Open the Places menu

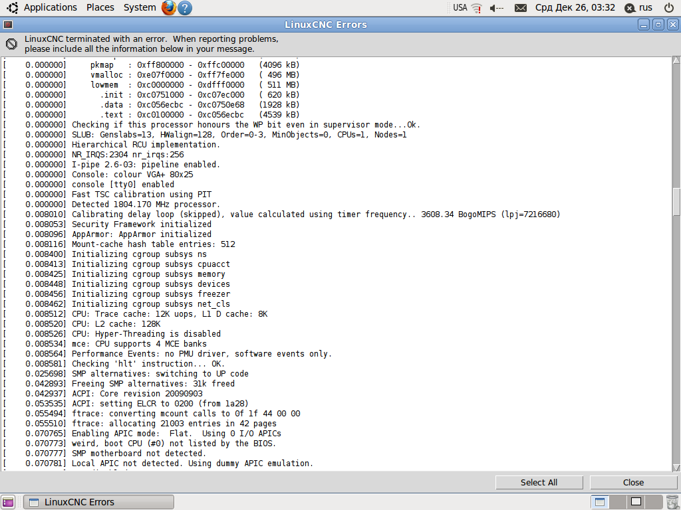[100, 8]
